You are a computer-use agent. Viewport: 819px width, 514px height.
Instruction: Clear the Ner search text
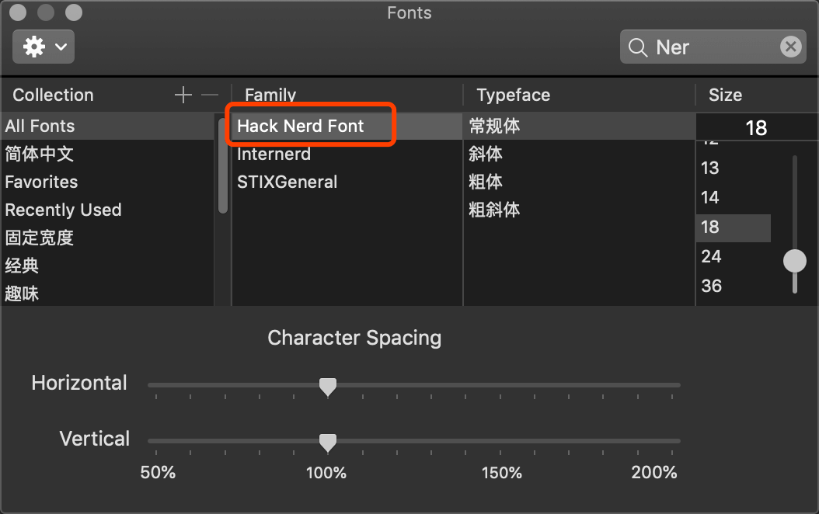791,47
